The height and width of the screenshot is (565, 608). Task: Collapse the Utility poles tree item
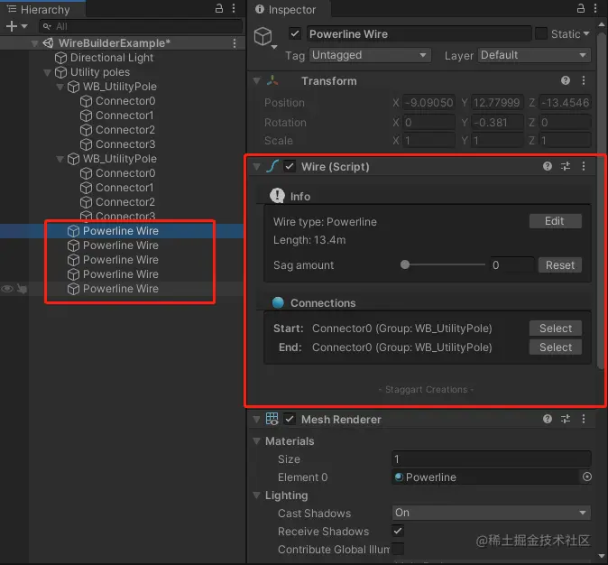click(47, 72)
